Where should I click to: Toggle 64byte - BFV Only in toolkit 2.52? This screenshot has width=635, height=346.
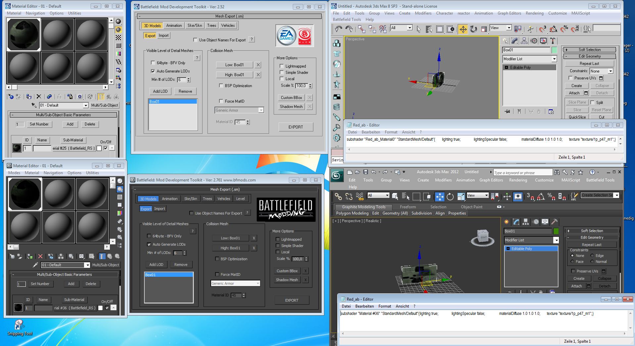pyautogui.click(x=153, y=63)
